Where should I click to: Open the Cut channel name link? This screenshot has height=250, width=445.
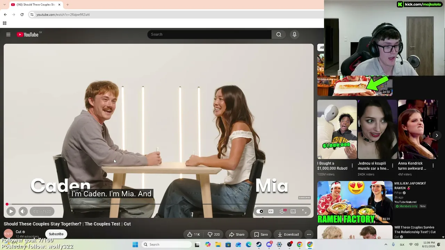[x=19, y=232]
